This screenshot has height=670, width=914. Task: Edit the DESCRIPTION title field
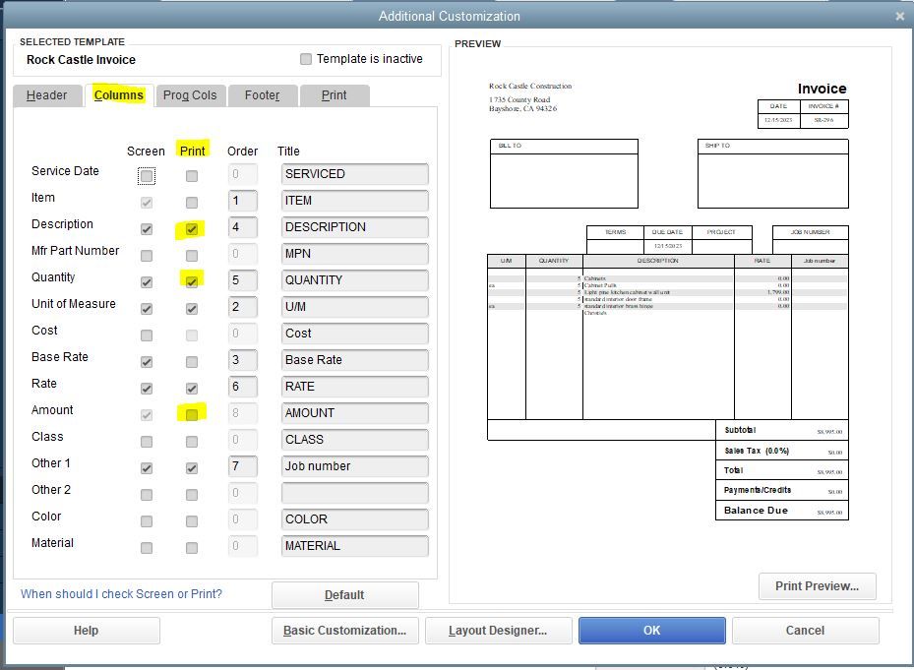click(x=354, y=227)
